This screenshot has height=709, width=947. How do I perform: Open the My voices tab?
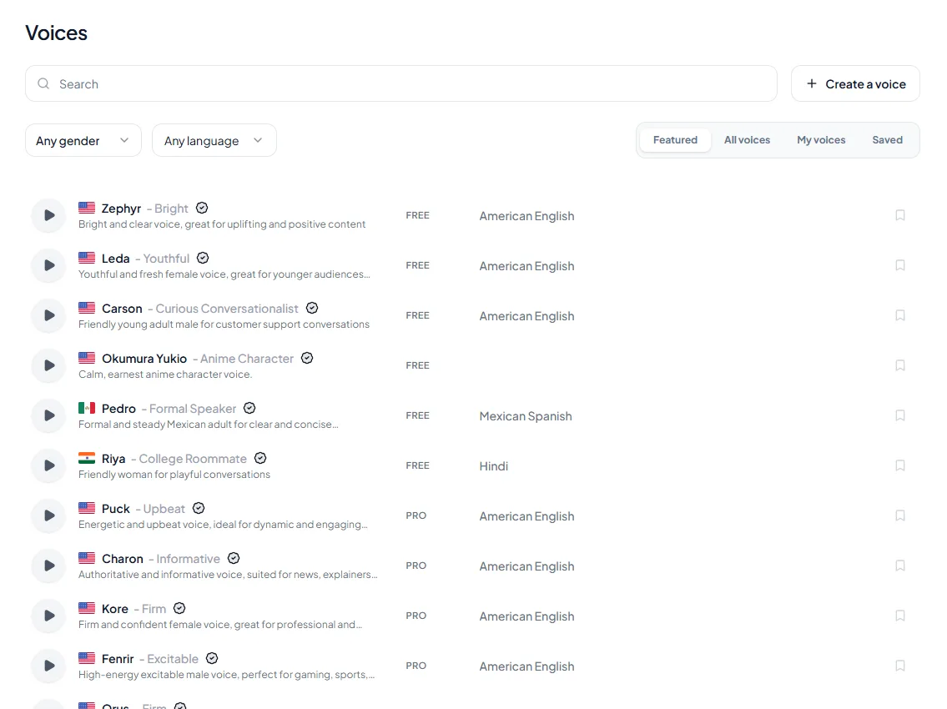point(821,140)
